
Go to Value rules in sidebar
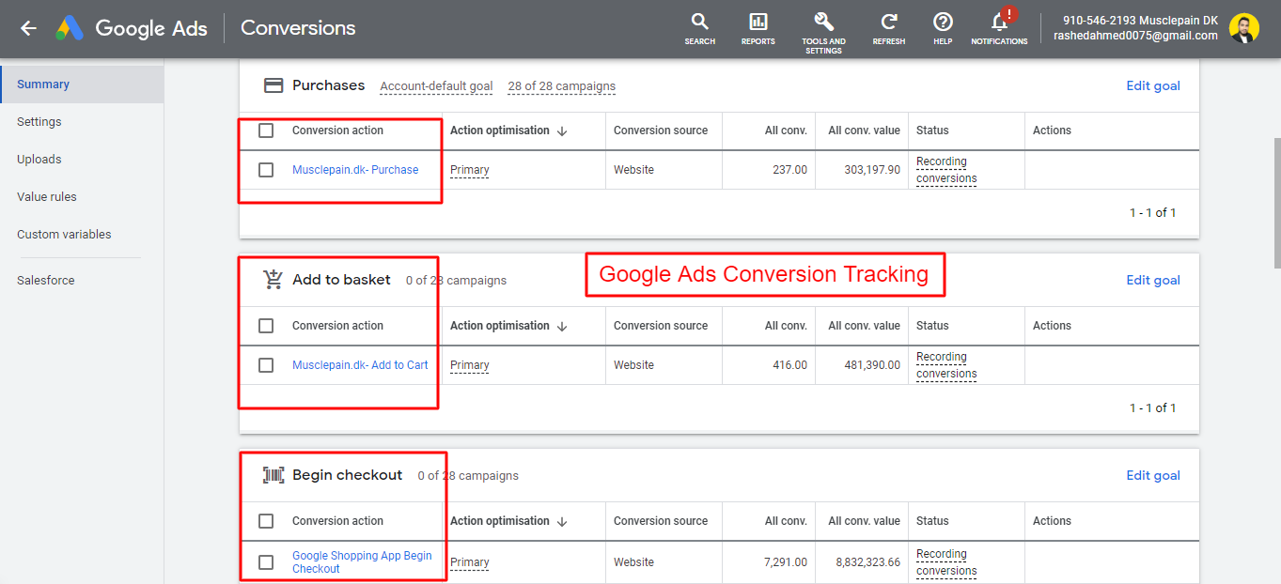click(x=47, y=197)
